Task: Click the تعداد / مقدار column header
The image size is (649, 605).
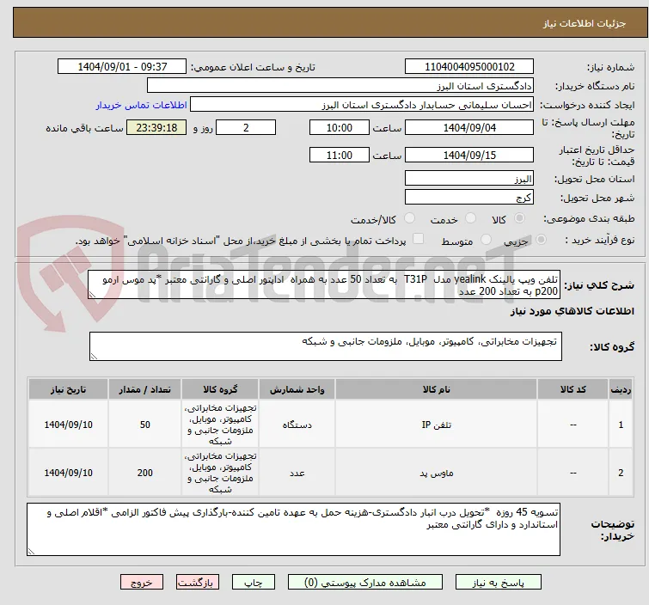Action: pyautogui.click(x=145, y=389)
